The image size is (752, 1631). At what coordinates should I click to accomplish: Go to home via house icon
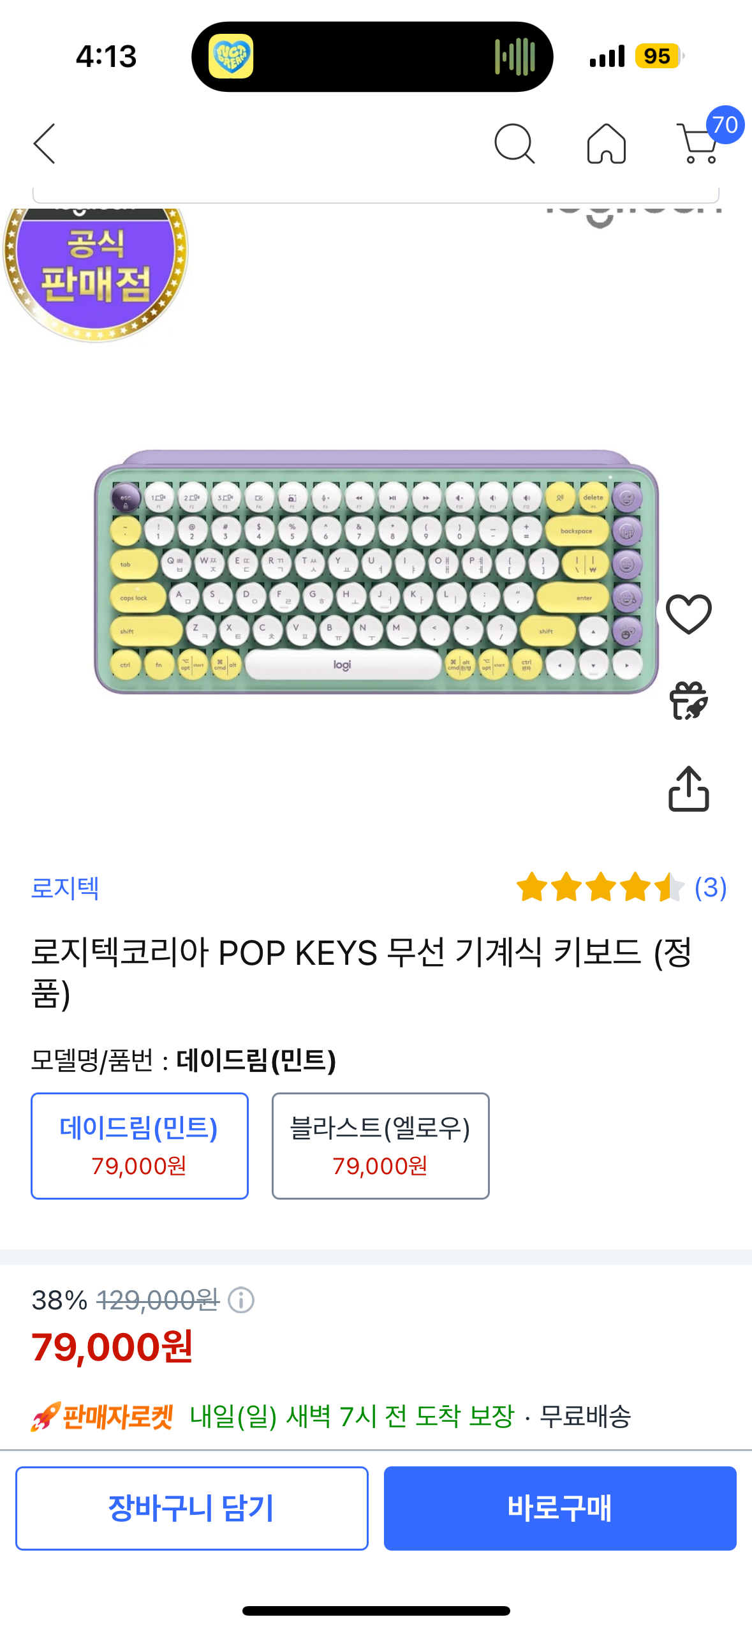pos(606,144)
